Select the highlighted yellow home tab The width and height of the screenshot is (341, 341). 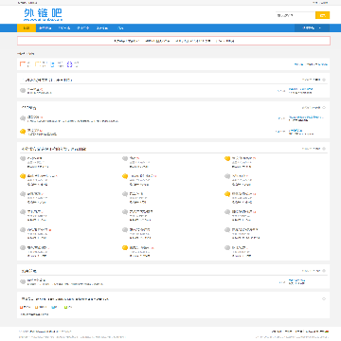tap(27, 28)
